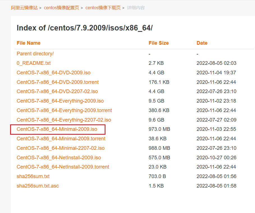Download CentOS-7-x86_64-NetInstall-2009.iso
This screenshot has width=255, height=213.
coord(59,158)
